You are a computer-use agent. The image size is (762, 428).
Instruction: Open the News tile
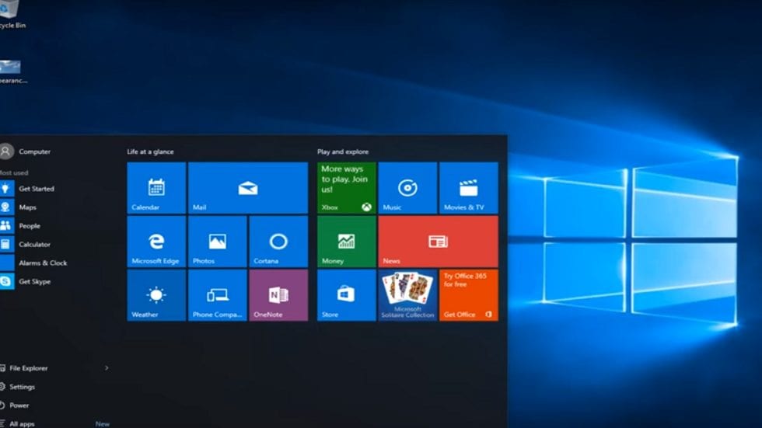(x=438, y=242)
